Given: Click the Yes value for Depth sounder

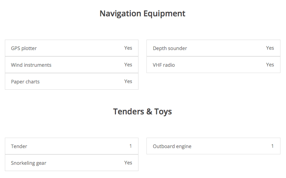Looking at the screenshot, I should (x=270, y=48).
